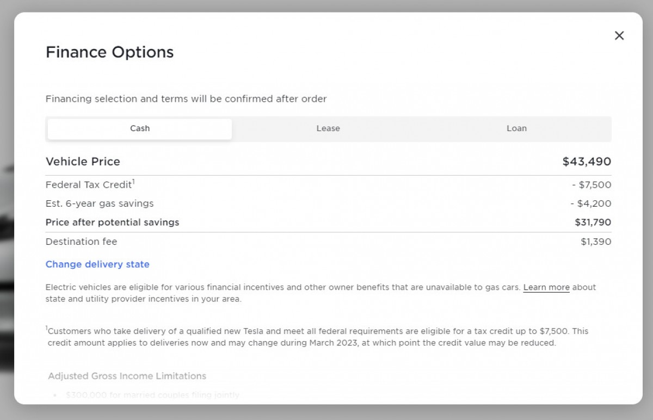Click the Destination fee label
Viewport: 653px width, 420px height.
(x=81, y=242)
